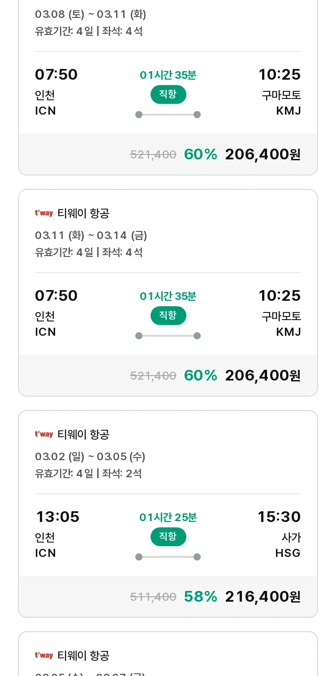Tap struck-through 511,400 original price

click(153, 597)
